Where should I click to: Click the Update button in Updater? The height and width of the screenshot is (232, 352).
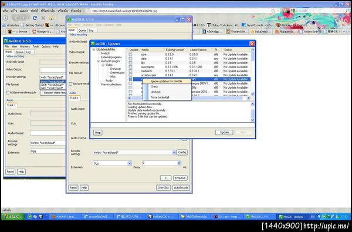tap(224, 132)
